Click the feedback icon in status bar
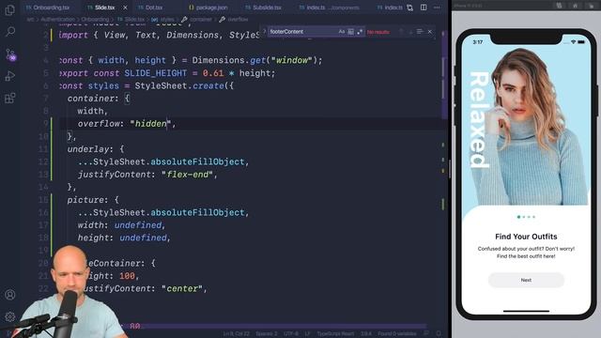This screenshot has height=338, width=601. tap(426, 334)
